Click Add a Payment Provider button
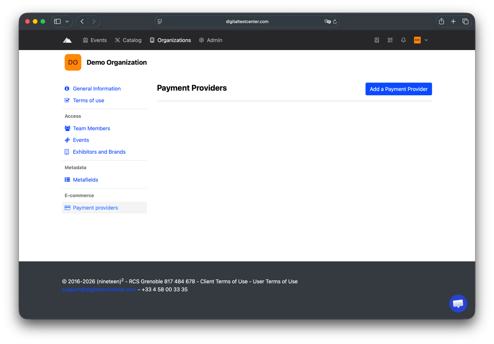The image size is (494, 344). point(398,89)
